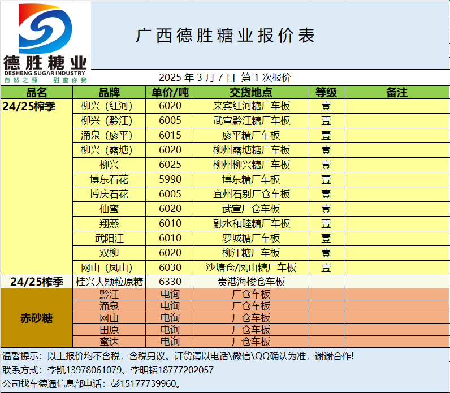Select the 5990 price for 博东石花
The height and width of the screenshot is (393, 450).
tap(170, 179)
